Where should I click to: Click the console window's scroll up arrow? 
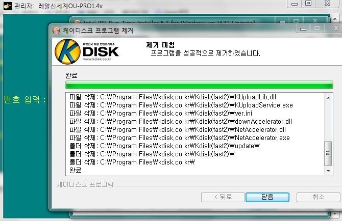pos(335,19)
